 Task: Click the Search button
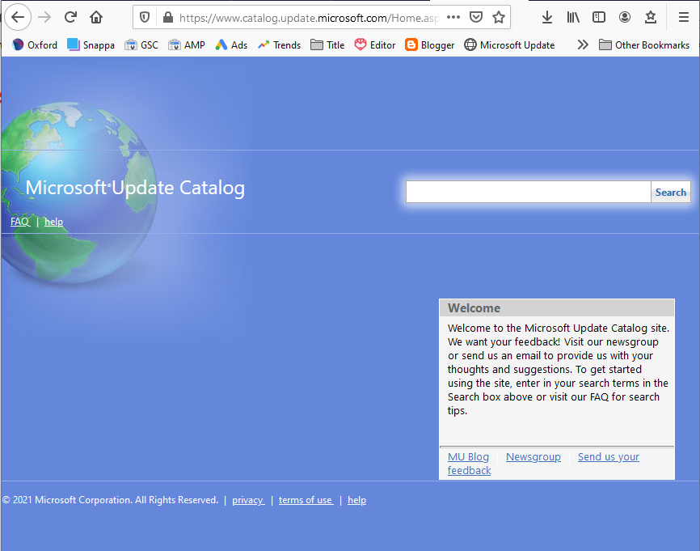(671, 192)
